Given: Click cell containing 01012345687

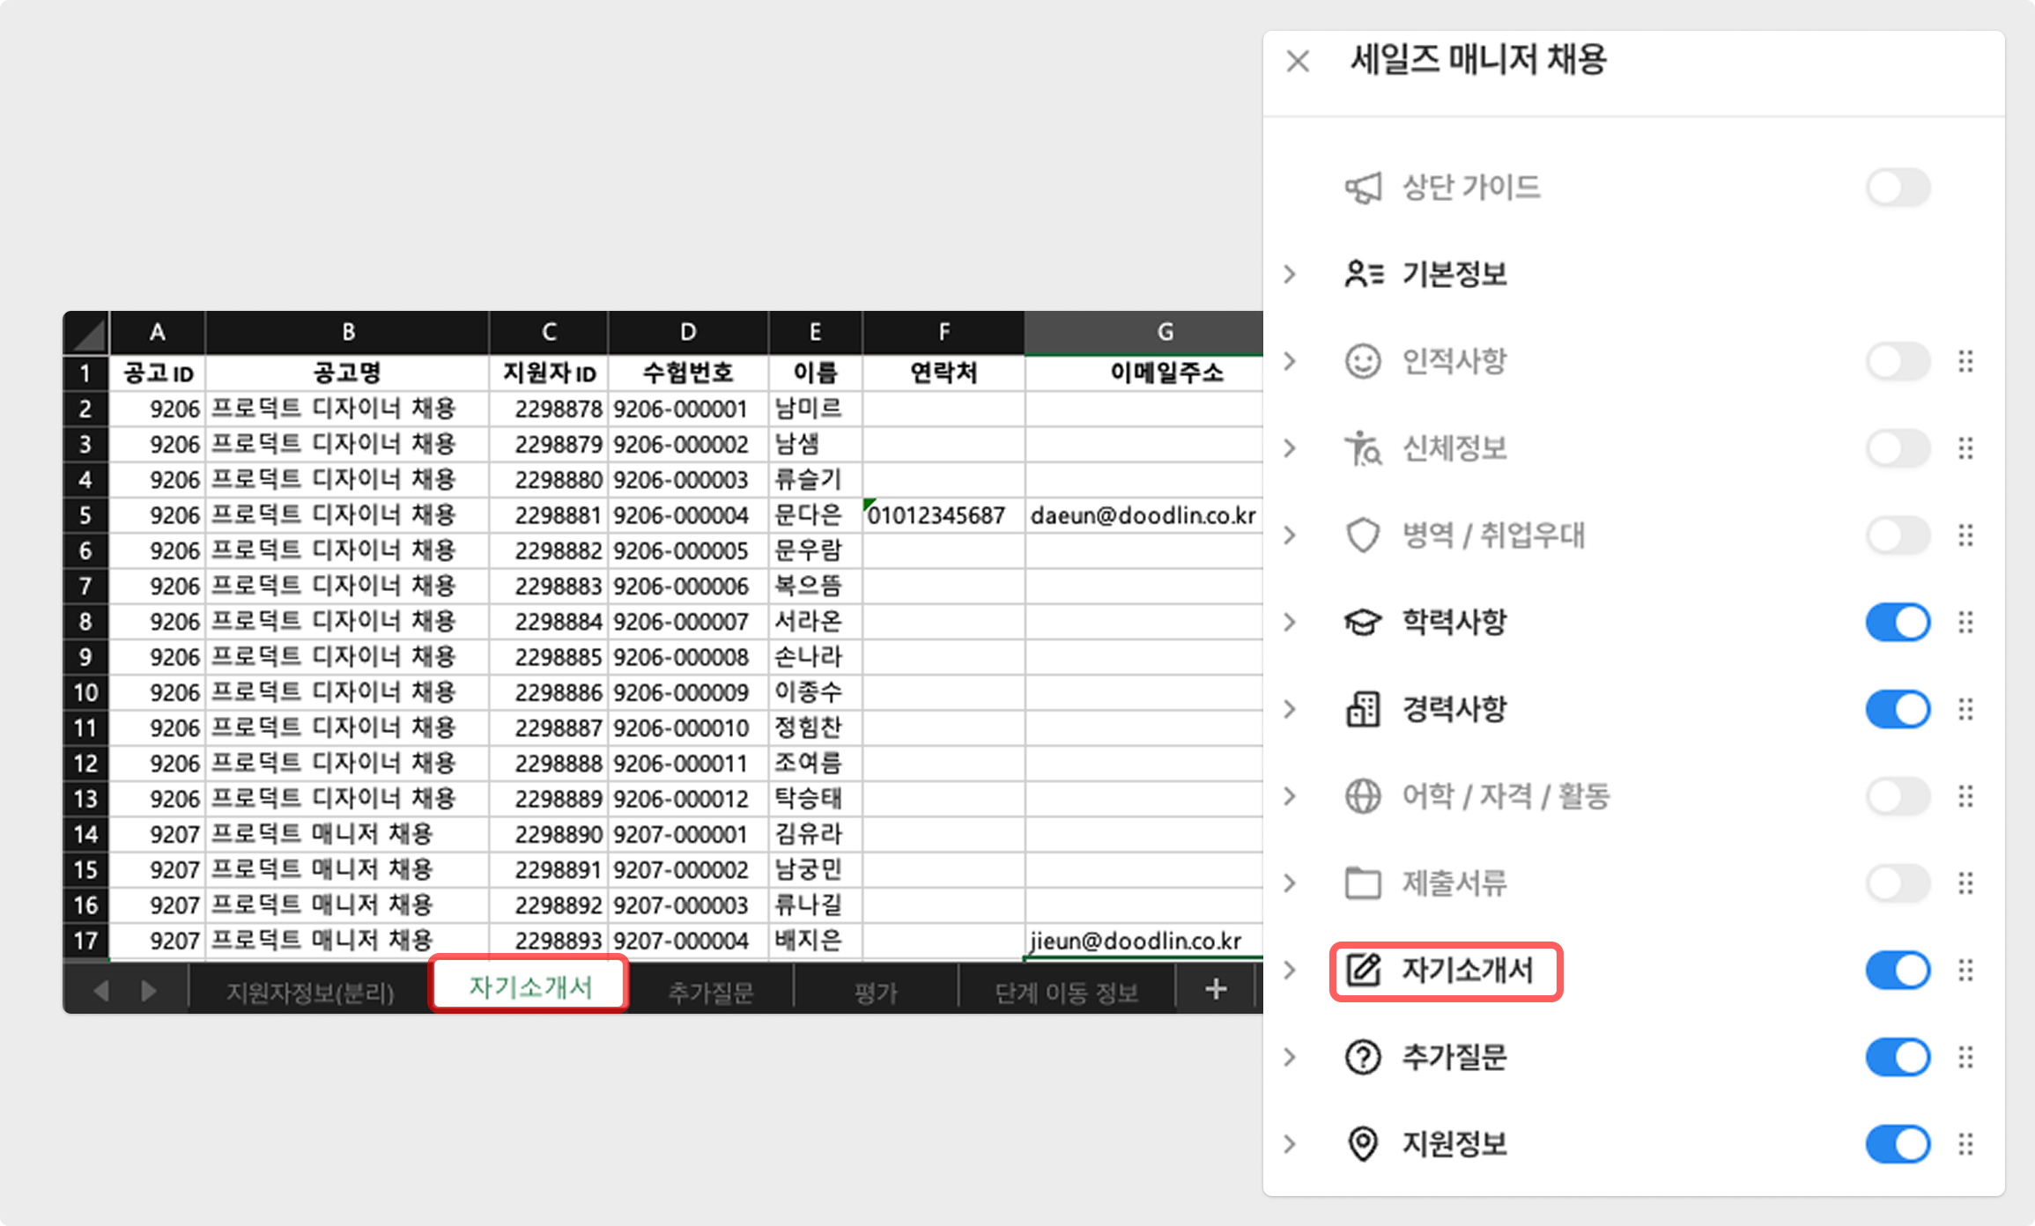Looking at the screenshot, I should [943, 515].
